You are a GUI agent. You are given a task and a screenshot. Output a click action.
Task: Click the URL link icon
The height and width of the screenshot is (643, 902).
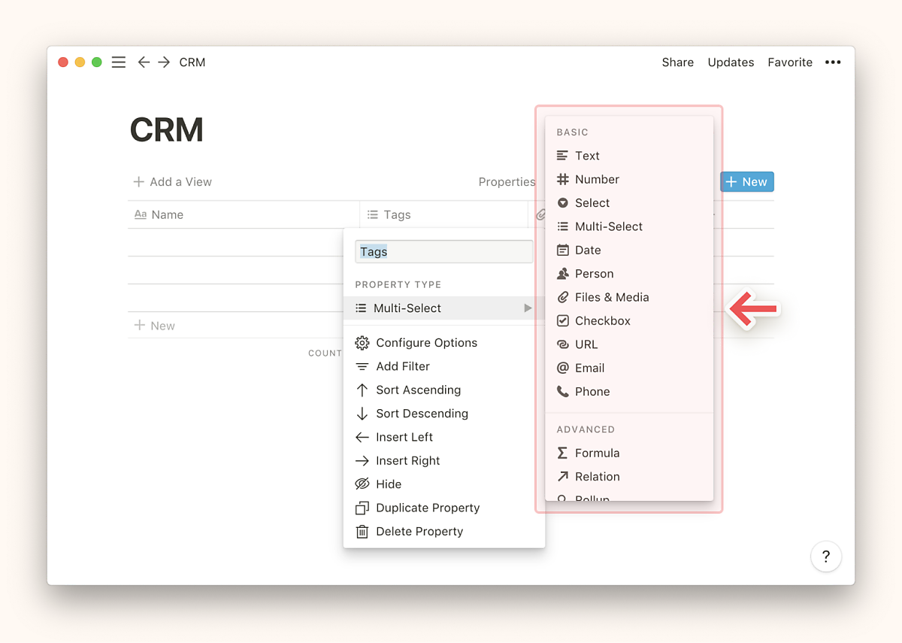(562, 344)
